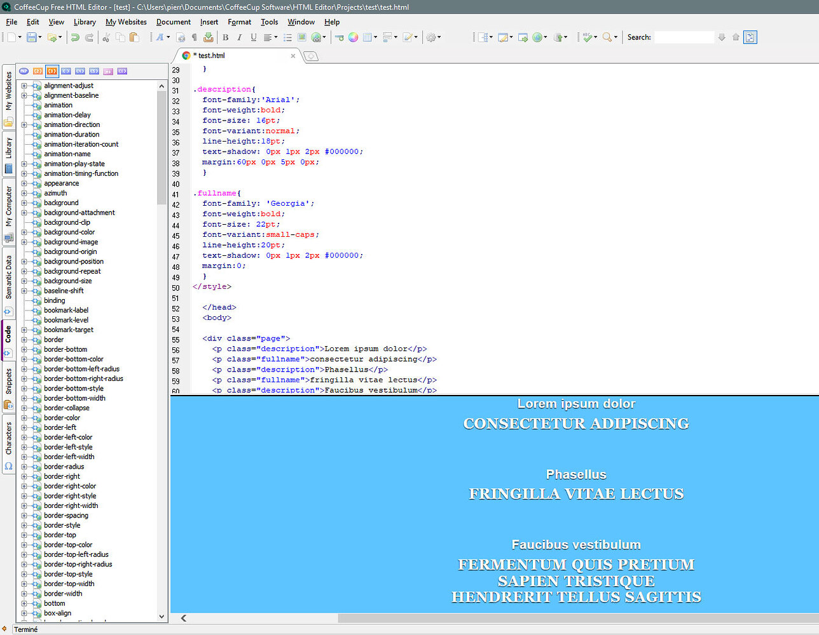Open the Insert menu
819x635 pixels.
coord(209,22)
